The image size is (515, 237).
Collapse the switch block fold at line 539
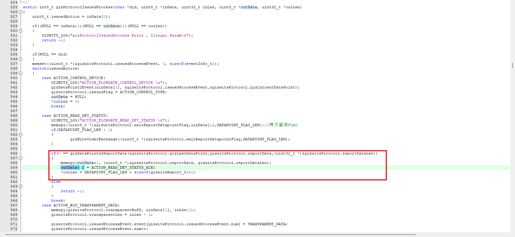[x=20, y=73]
